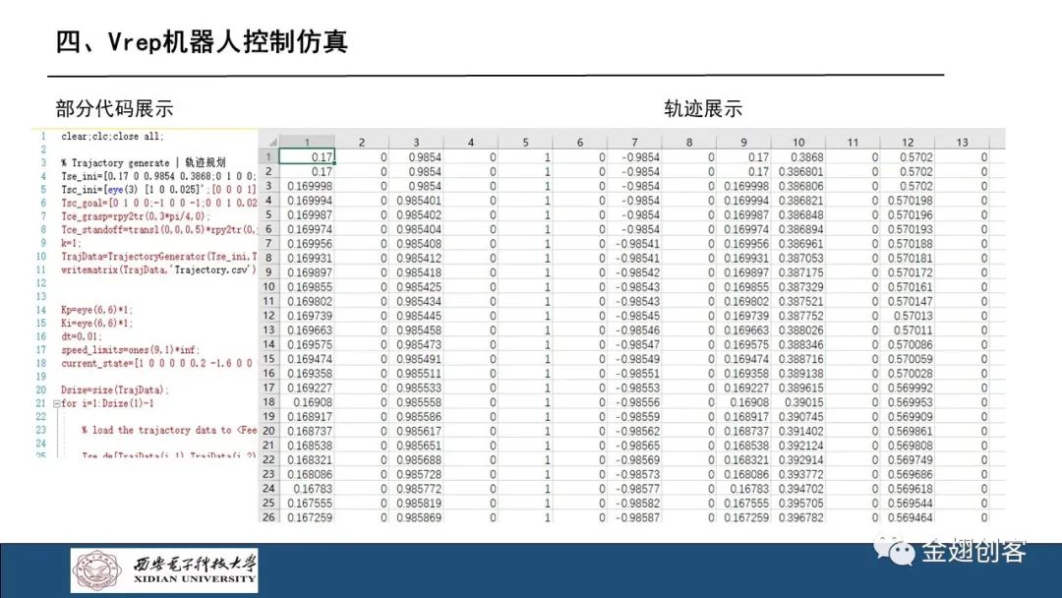
Task: Select column header 7 in the table
Action: [635, 143]
